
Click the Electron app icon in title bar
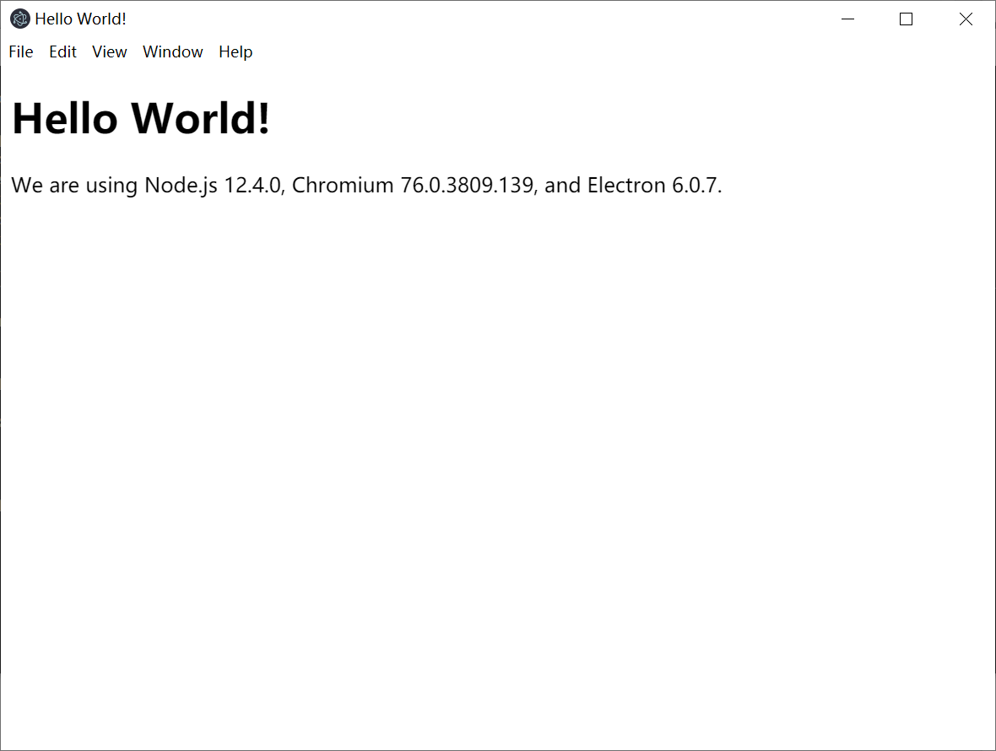(19, 19)
